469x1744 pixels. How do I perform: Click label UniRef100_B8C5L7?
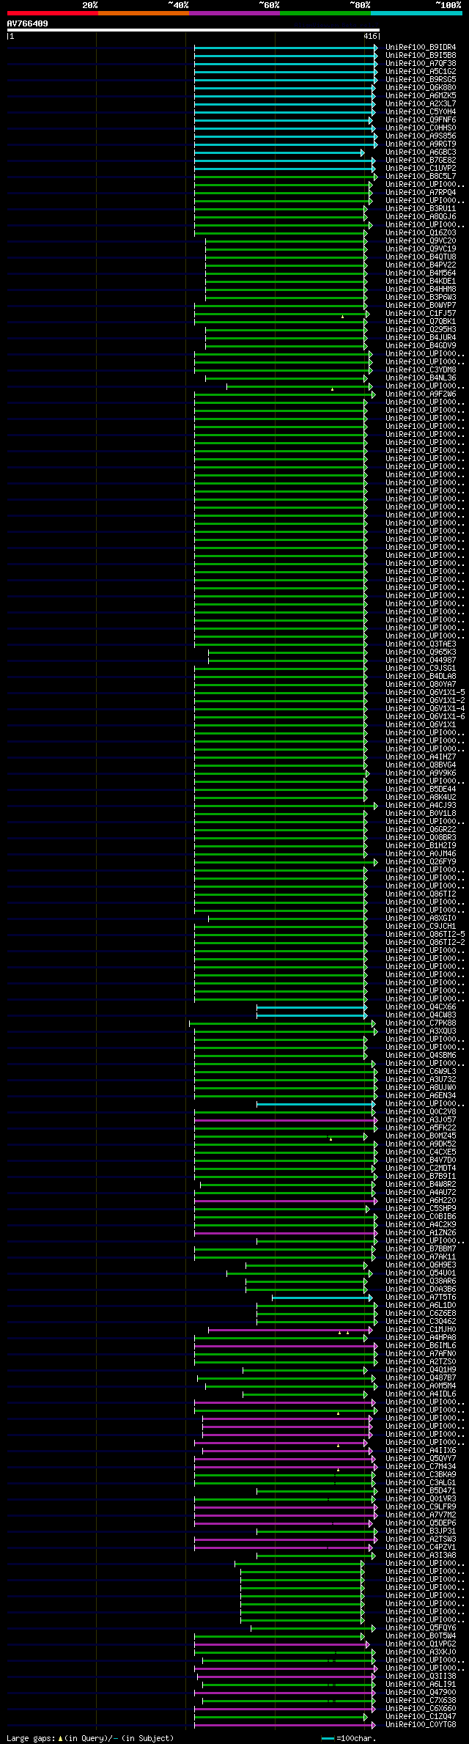[x=421, y=177]
